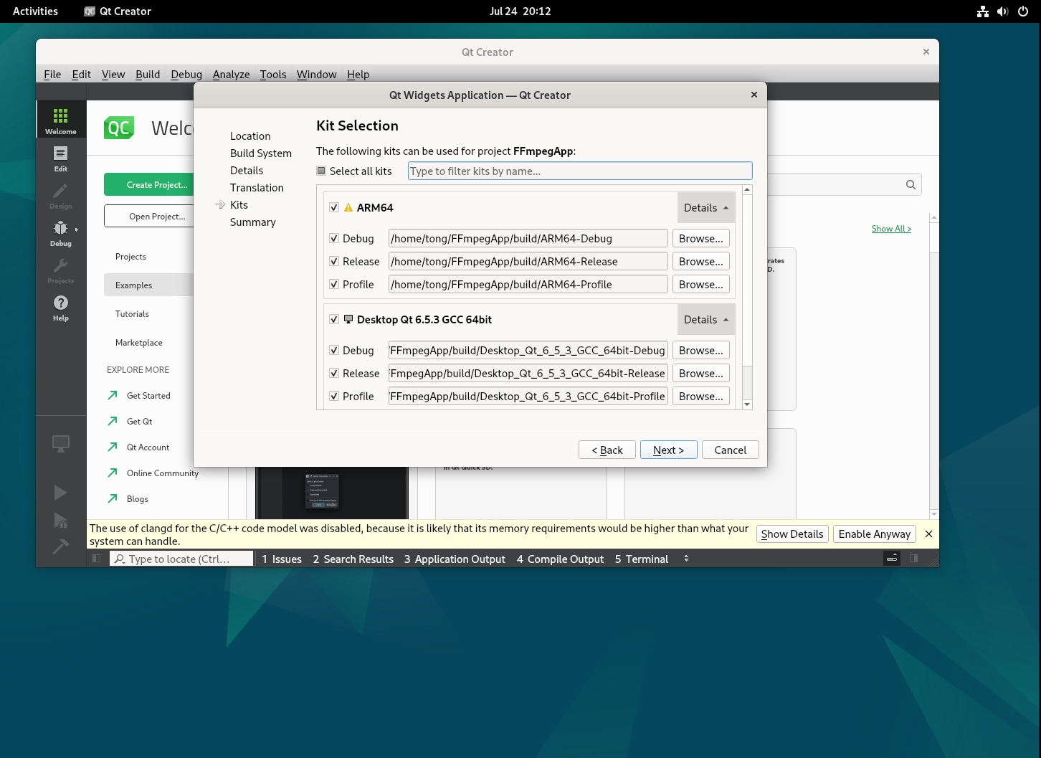
Task: Uncheck Desktop Release build checkbox
Action: (x=334, y=373)
